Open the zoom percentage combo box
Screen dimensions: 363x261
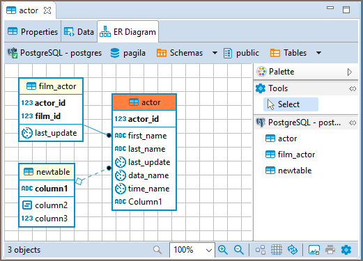pos(192,250)
